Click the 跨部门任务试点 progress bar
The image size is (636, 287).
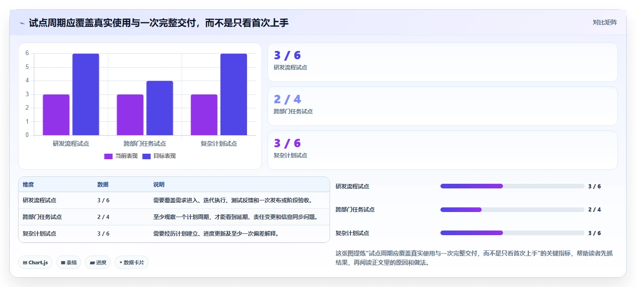[x=512, y=210]
